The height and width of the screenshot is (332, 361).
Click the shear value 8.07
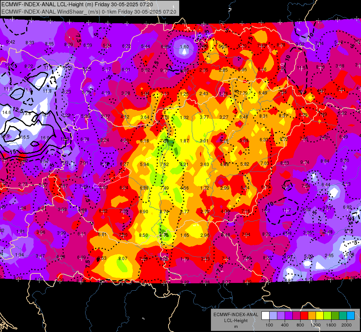point(123,259)
